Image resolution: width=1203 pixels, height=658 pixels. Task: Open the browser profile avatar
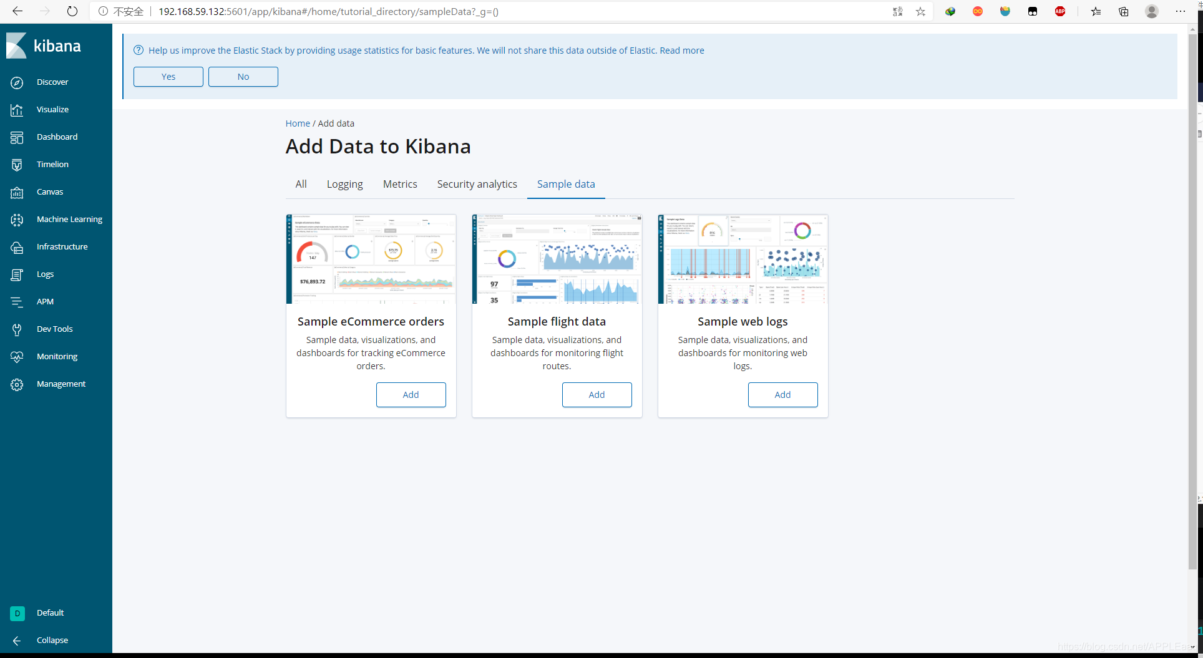pyautogui.click(x=1152, y=11)
